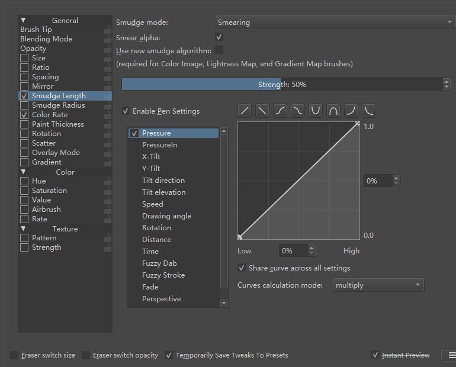This screenshot has height=367, width=456.
Task: Select the linear rising curve preset
Action: (x=245, y=111)
